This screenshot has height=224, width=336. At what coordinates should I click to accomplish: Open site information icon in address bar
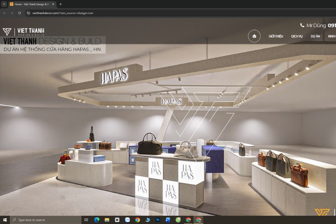pos(28,13)
